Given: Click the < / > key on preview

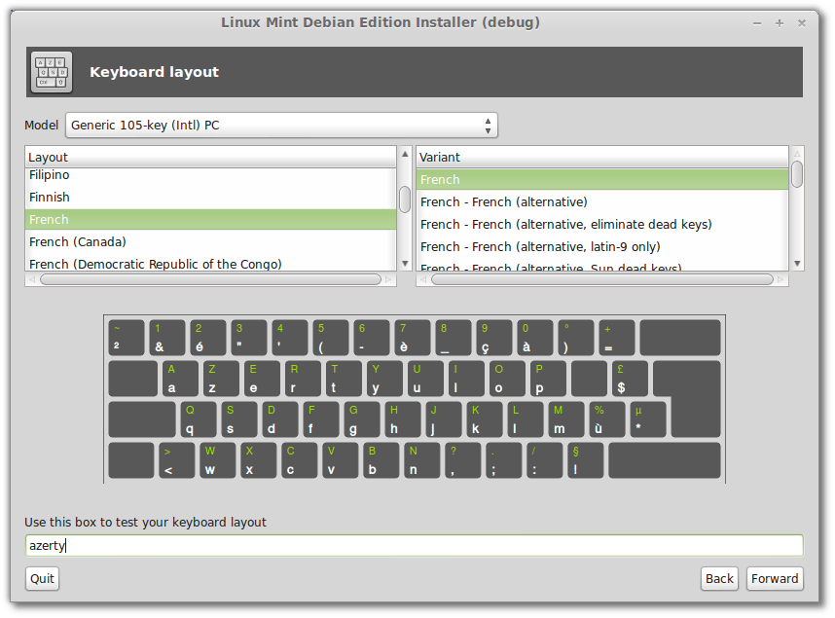Looking at the screenshot, I should tap(177, 460).
